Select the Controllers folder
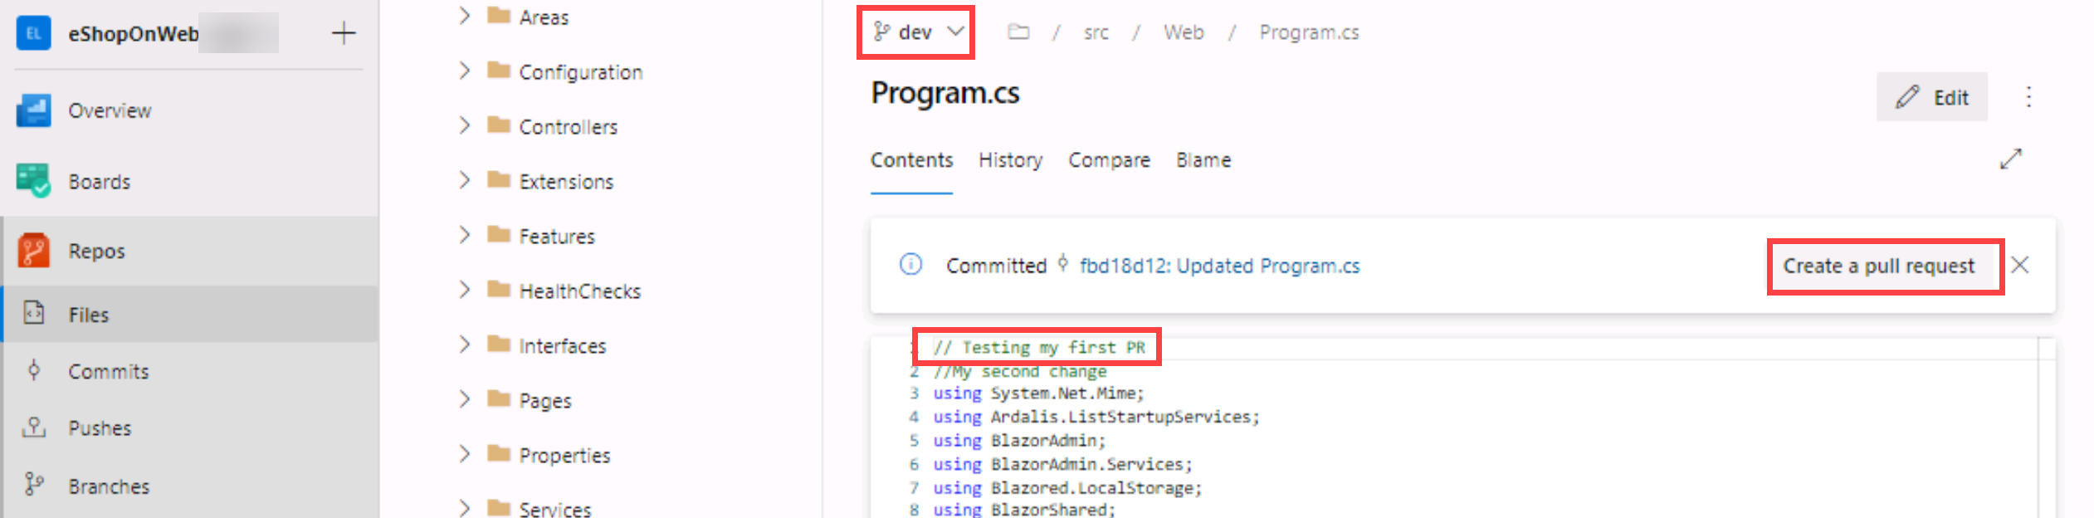The height and width of the screenshot is (518, 2094). point(568,127)
